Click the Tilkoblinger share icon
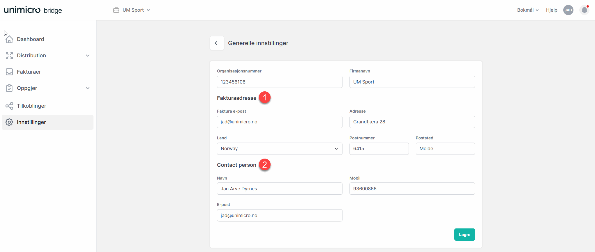 [x=9, y=106]
